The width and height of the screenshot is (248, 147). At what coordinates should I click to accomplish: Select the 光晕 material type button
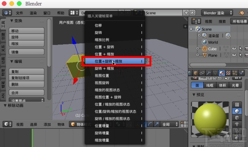pyautogui.click(x=235, y=85)
